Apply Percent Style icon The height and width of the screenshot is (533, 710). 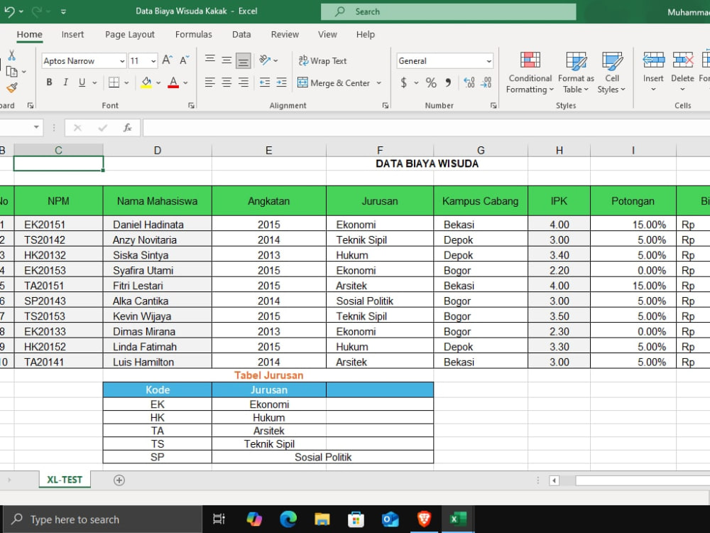[x=431, y=82]
